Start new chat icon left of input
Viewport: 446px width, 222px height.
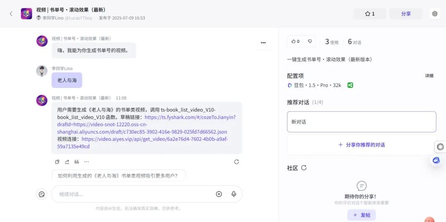42,194
